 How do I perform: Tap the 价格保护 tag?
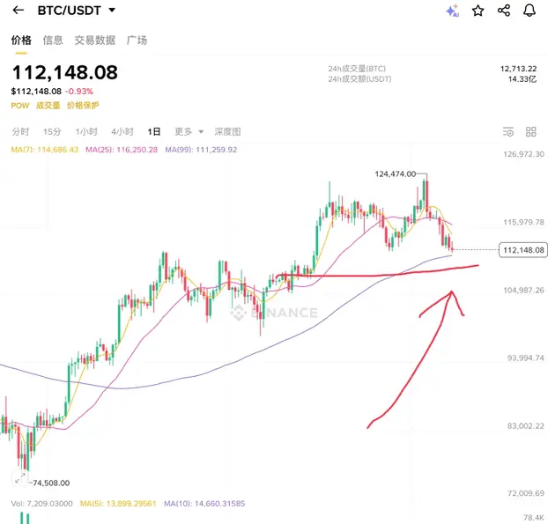tap(83, 106)
